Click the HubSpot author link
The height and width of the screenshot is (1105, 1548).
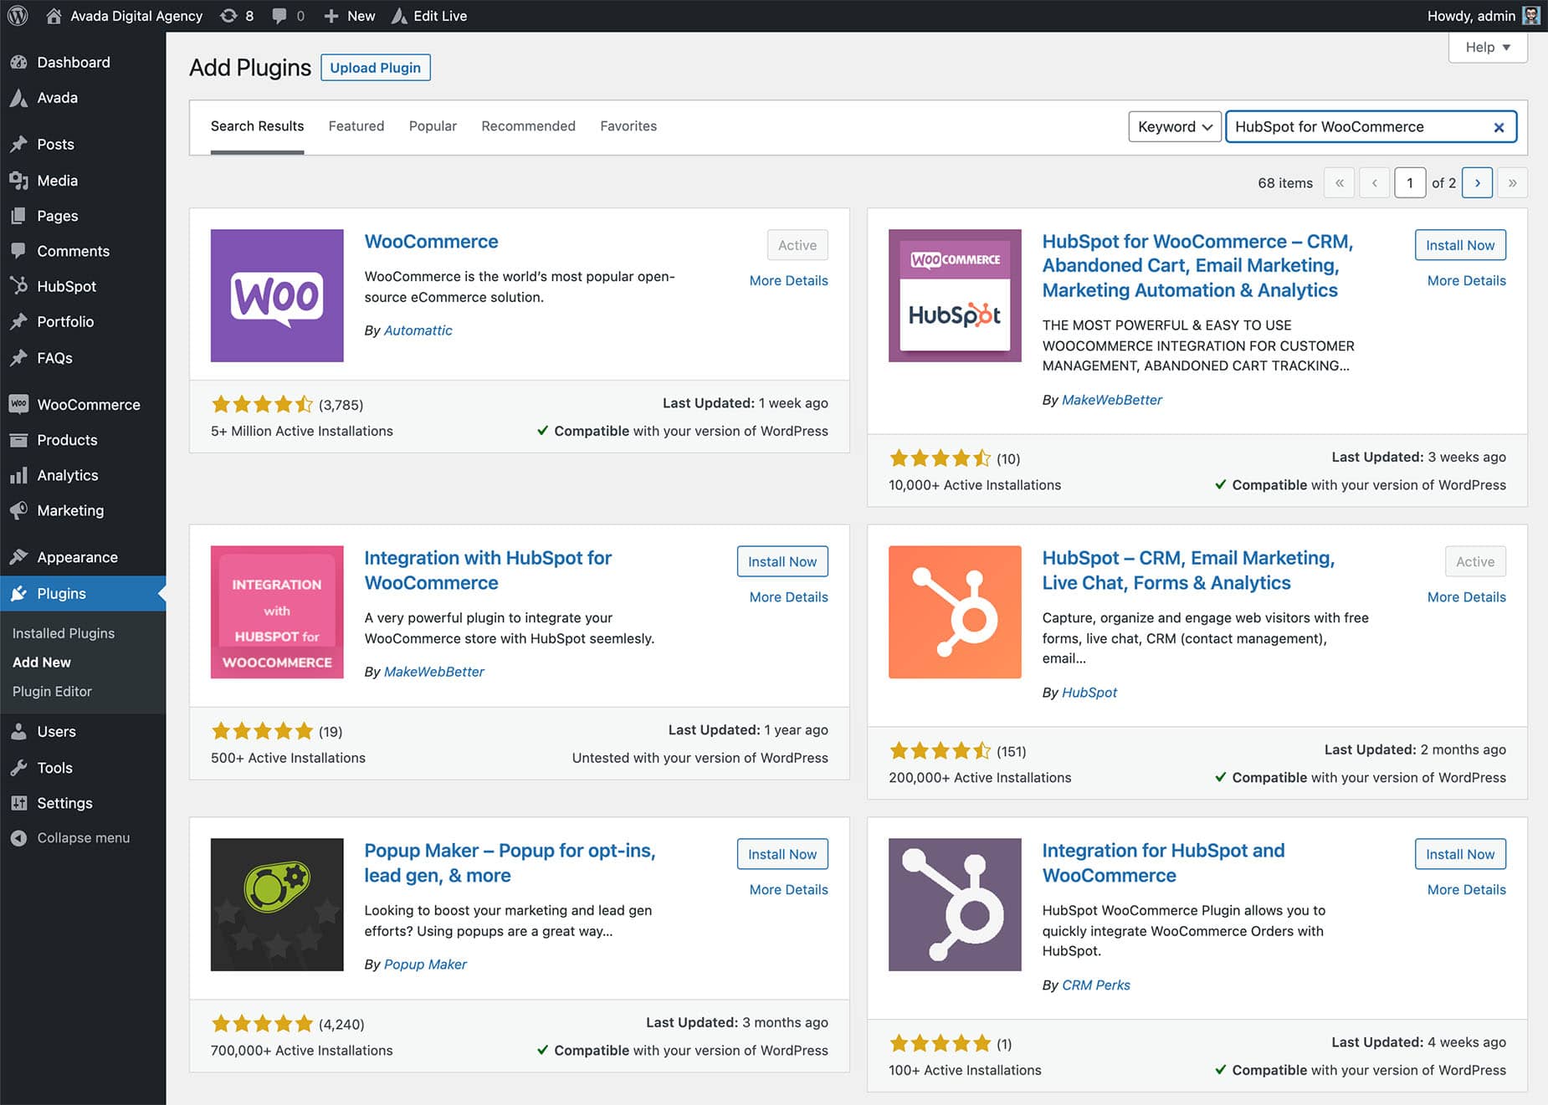click(1089, 692)
